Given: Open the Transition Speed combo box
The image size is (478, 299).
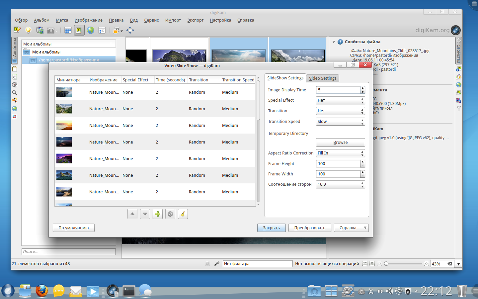Looking at the screenshot, I should pyautogui.click(x=340, y=122).
